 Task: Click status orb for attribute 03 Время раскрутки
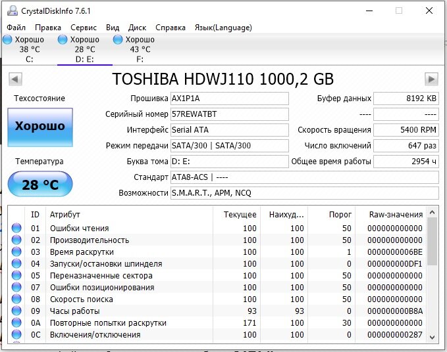16,252
